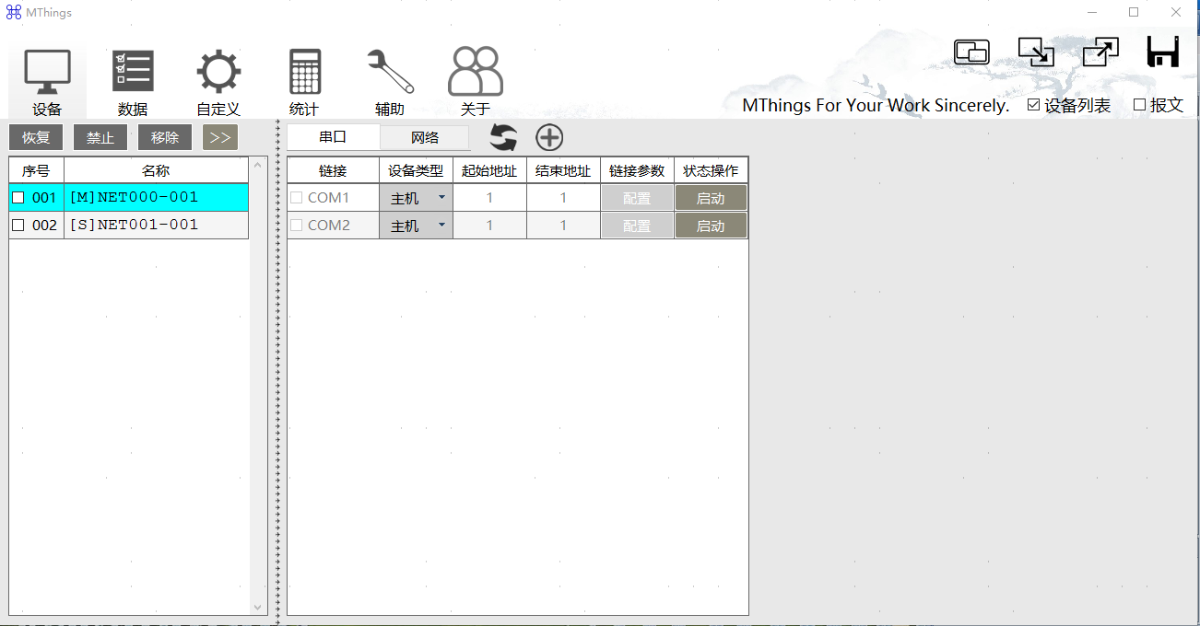1200x626 pixels.
Task: Expand panel with the >> button
Action: (x=220, y=138)
